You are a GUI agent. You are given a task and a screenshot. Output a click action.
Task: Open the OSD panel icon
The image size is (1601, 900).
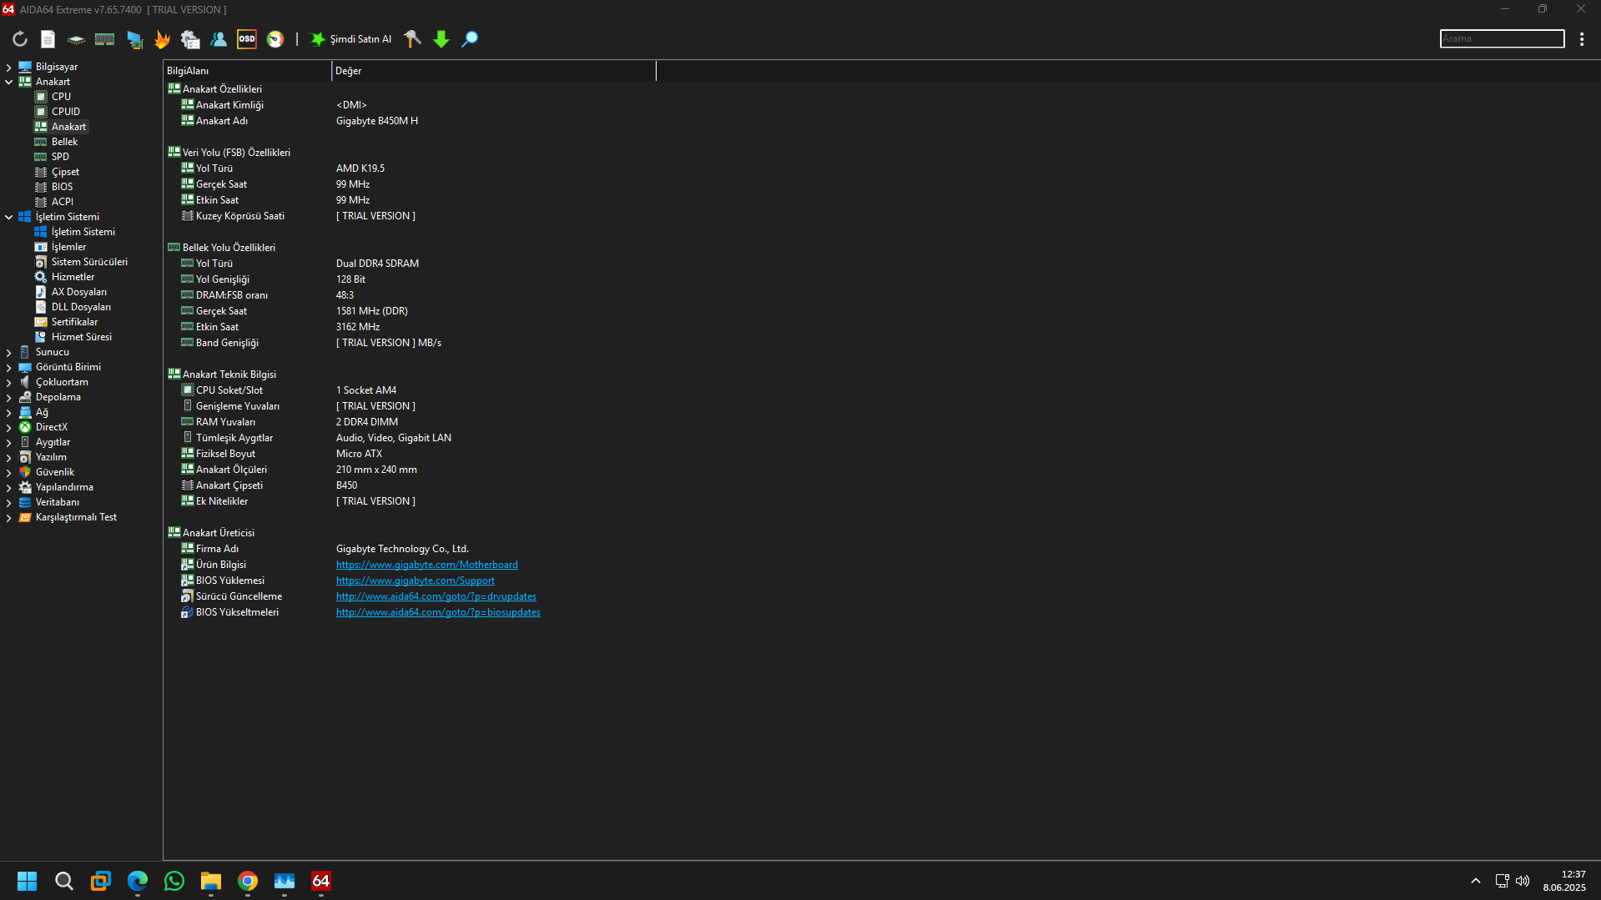tap(247, 39)
